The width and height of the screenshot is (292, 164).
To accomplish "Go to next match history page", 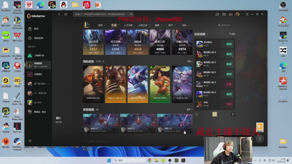I will click(x=233, y=114).
